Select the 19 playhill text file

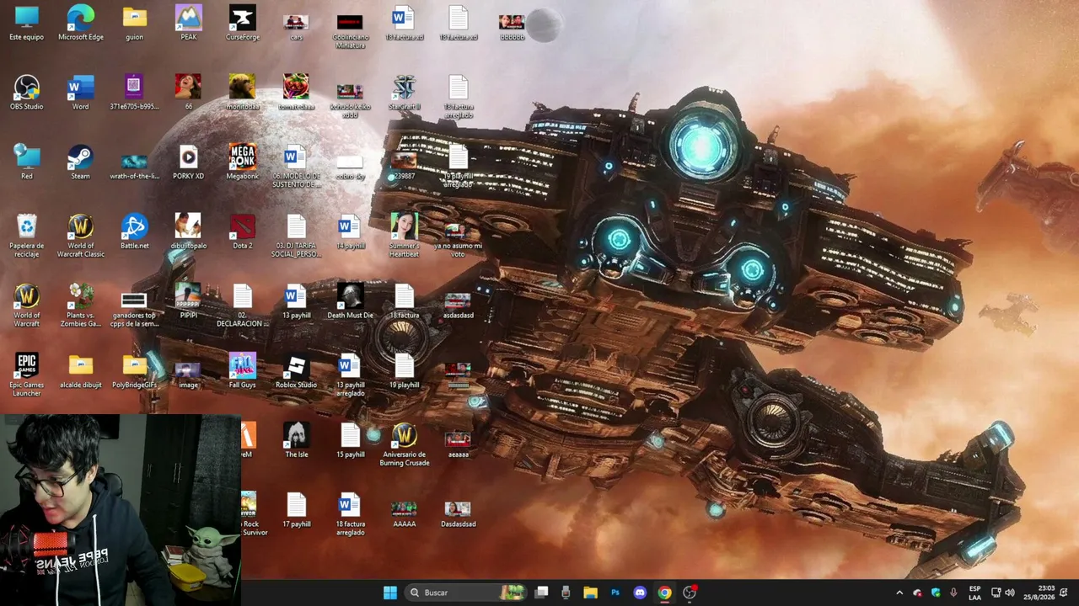tap(404, 370)
